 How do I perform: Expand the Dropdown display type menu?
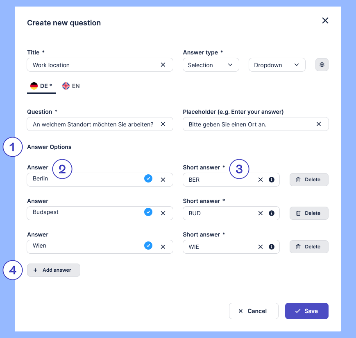pos(277,65)
